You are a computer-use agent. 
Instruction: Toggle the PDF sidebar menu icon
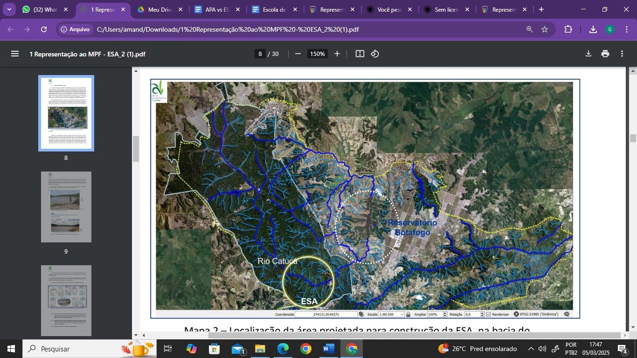(15, 54)
